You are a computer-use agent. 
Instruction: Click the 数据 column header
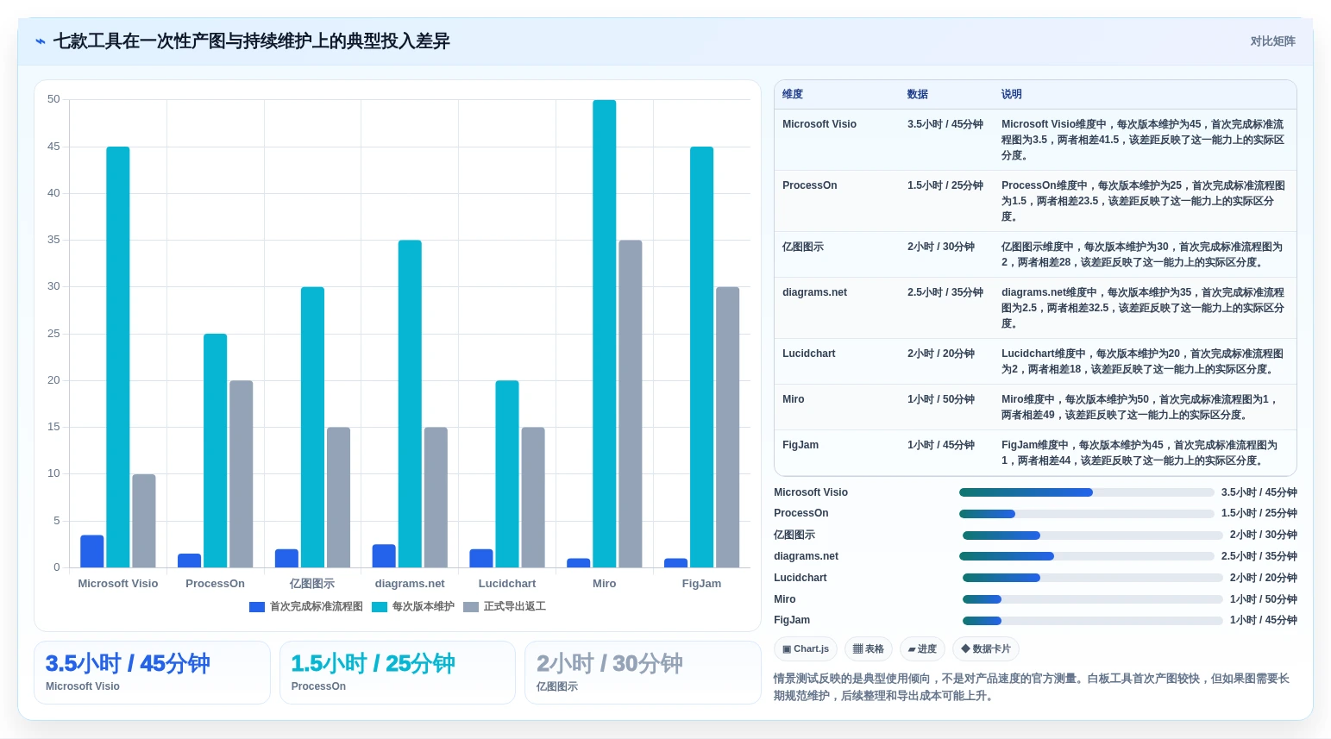tap(918, 95)
